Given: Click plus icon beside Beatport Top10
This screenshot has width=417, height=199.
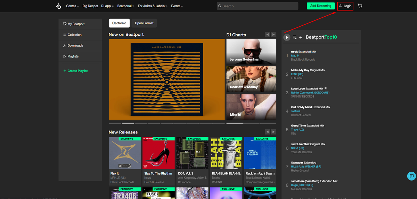Looking at the screenshot, I should click(x=301, y=37).
